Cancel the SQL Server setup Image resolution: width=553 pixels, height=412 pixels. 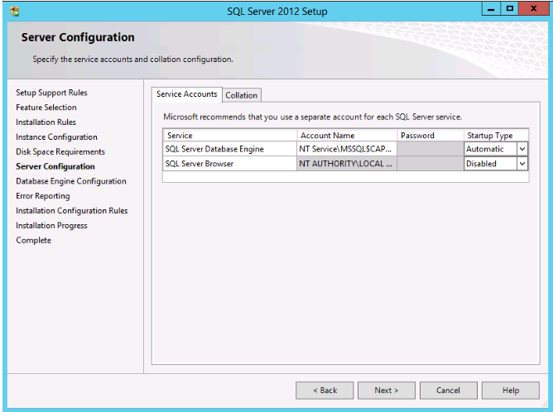coord(448,390)
